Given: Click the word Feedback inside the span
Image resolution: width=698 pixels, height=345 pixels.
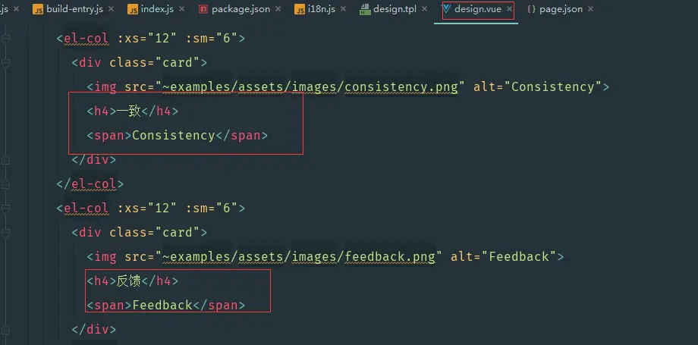Looking at the screenshot, I should click(162, 306).
